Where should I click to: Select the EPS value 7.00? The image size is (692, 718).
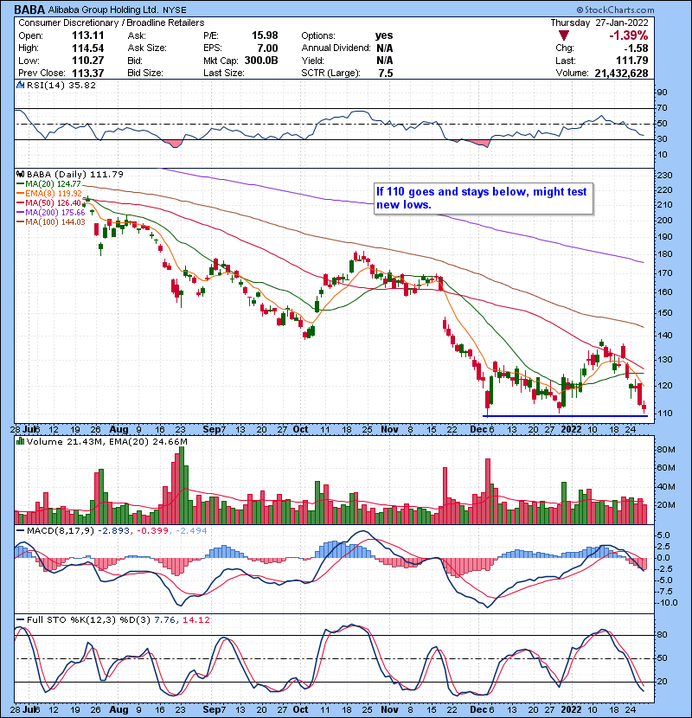point(267,48)
